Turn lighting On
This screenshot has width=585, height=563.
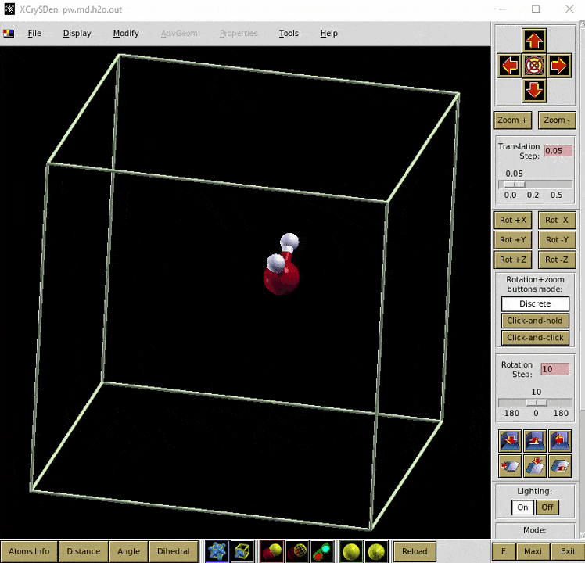tap(522, 507)
